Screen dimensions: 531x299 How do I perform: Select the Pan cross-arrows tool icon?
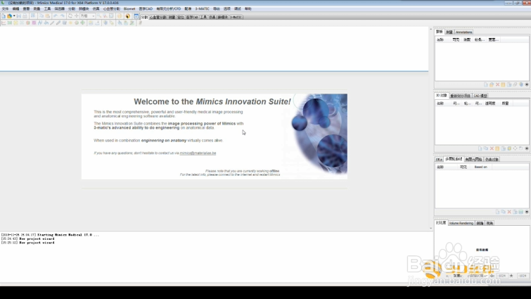[76, 16]
